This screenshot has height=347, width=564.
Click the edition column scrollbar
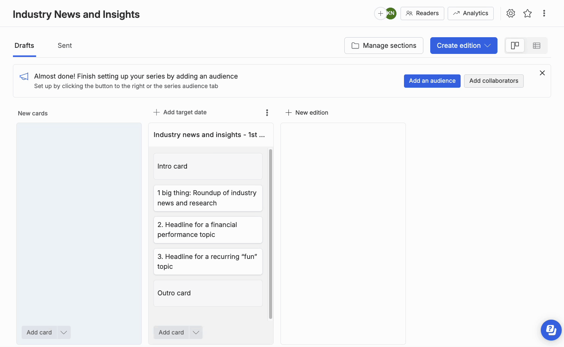pyautogui.click(x=271, y=234)
